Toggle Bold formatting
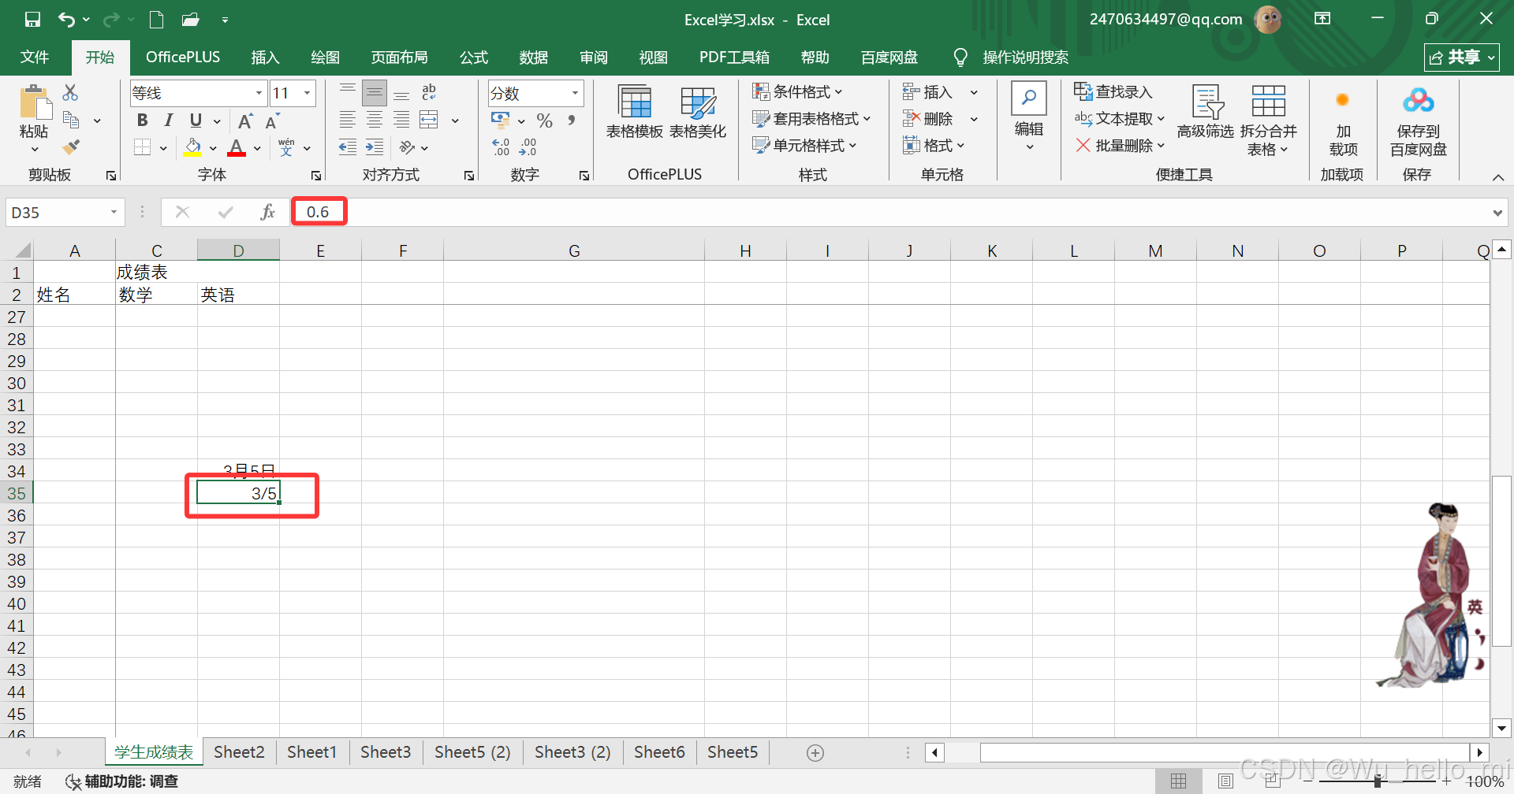1514x794 pixels. (142, 121)
